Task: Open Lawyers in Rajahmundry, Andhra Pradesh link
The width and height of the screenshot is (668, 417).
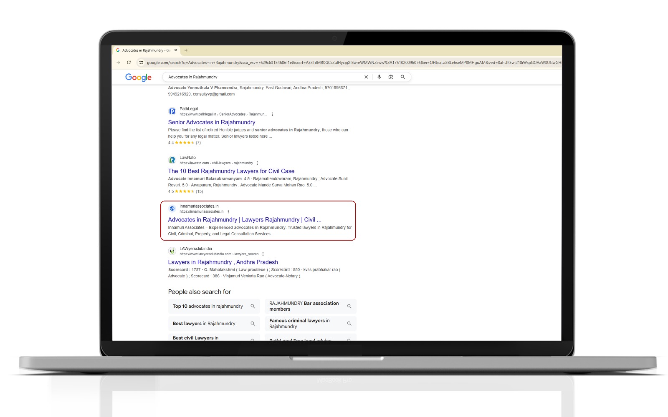Action: (x=223, y=262)
